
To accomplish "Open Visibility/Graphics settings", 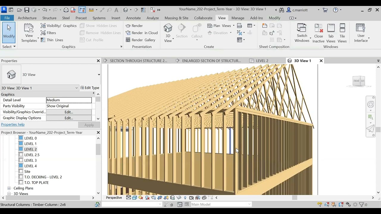I will tap(59, 26).
